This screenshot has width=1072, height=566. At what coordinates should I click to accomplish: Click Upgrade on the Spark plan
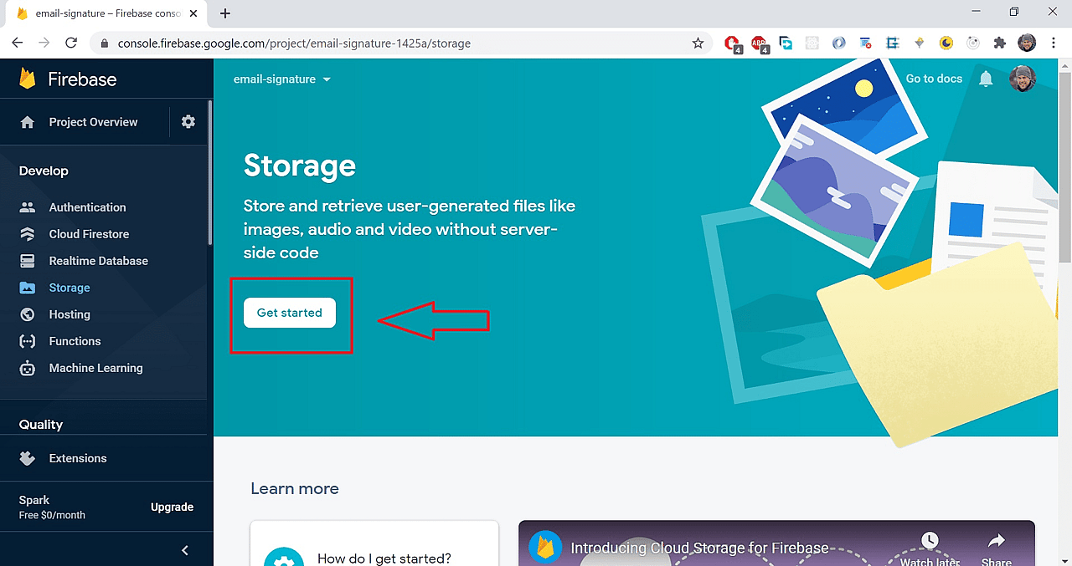pyautogui.click(x=172, y=507)
